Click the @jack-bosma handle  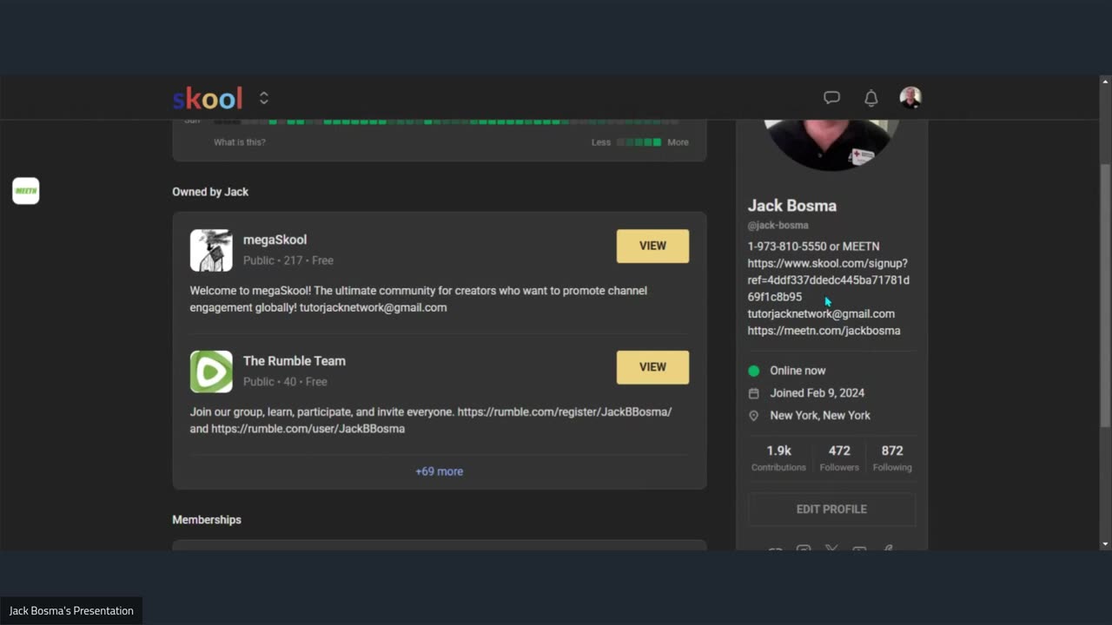(778, 225)
